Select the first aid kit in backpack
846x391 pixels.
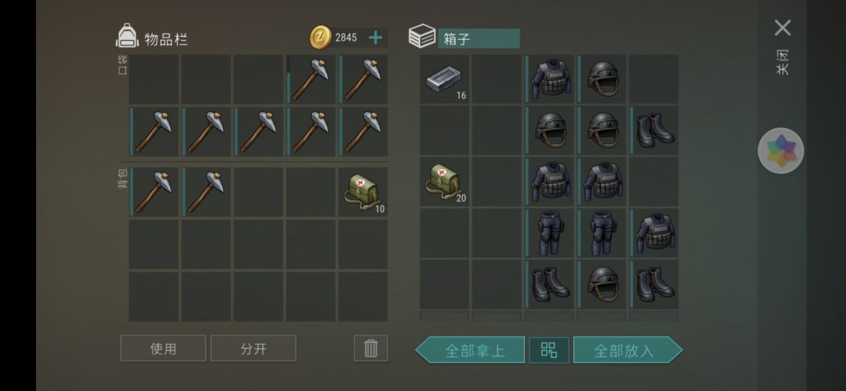pos(363,192)
